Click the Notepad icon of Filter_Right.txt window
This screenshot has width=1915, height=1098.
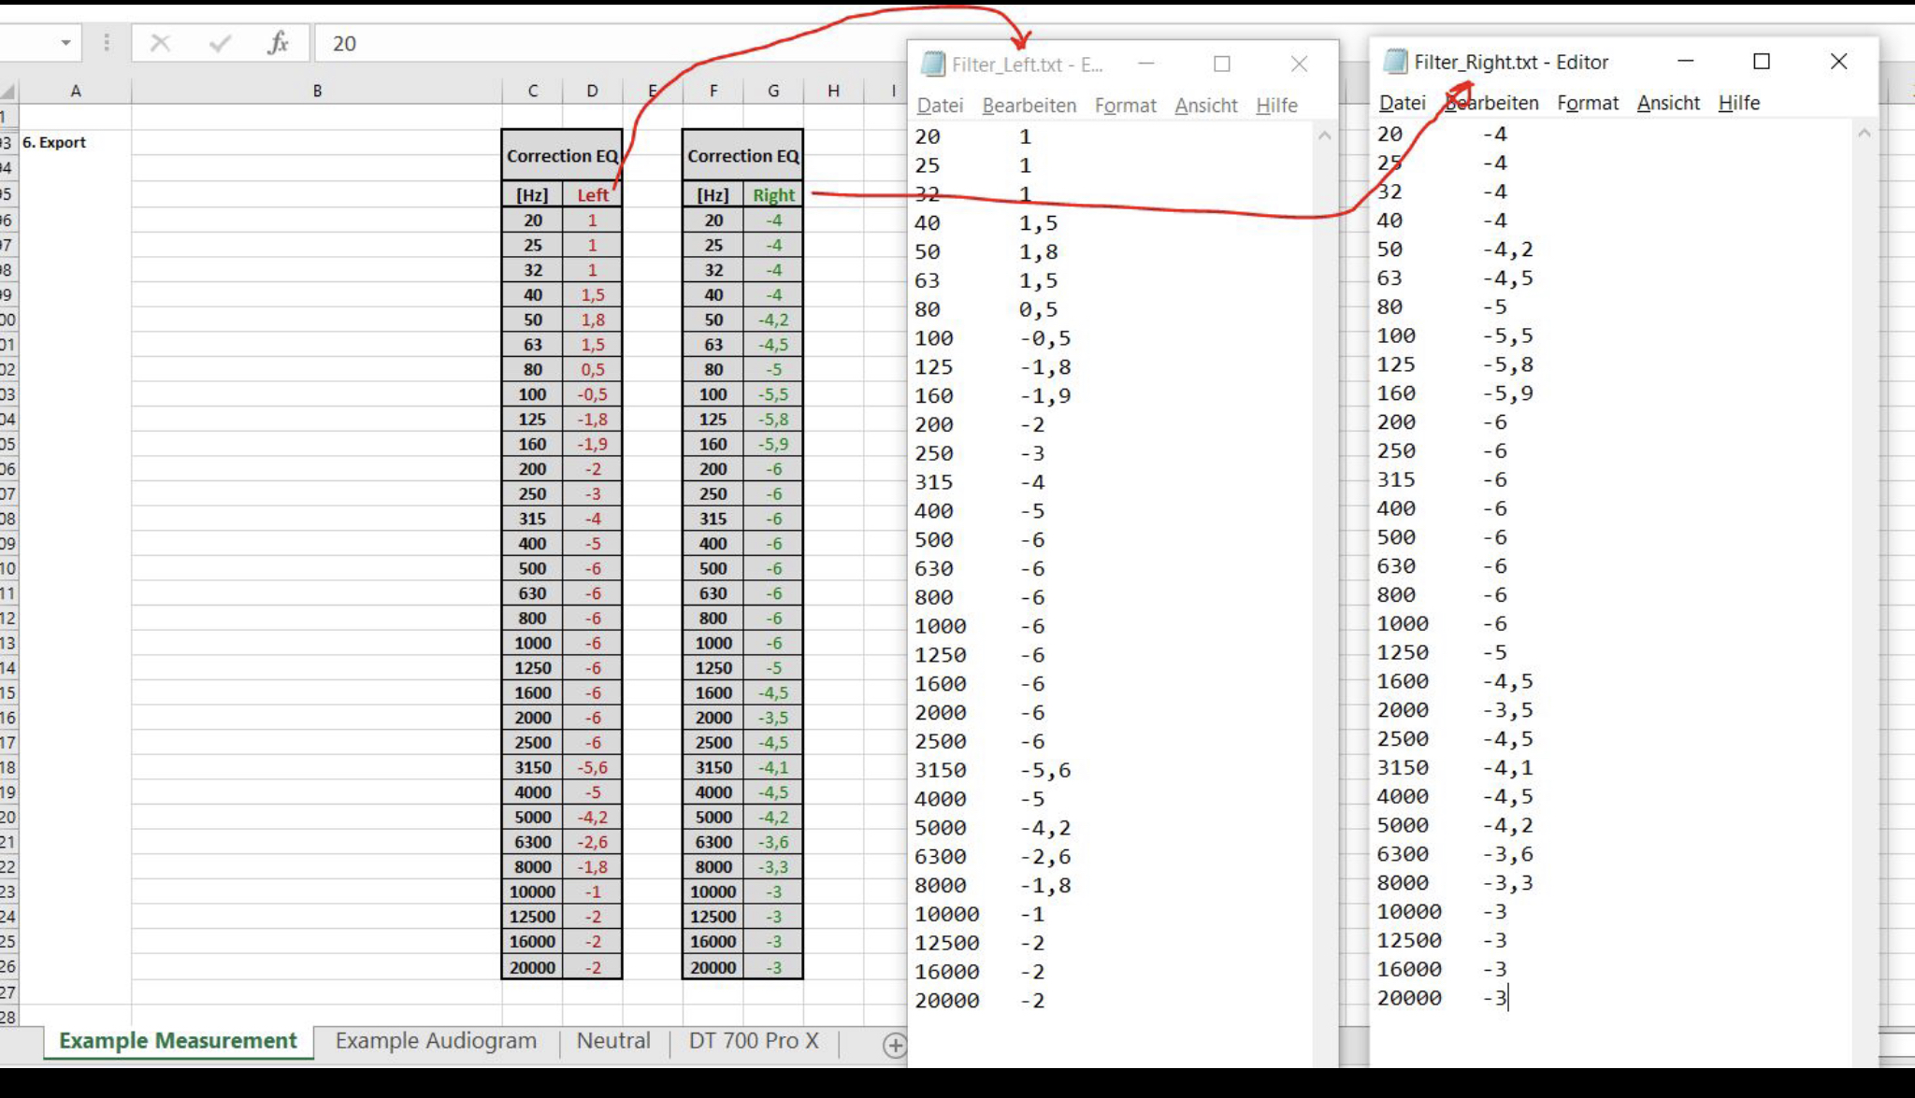click(1395, 62)
